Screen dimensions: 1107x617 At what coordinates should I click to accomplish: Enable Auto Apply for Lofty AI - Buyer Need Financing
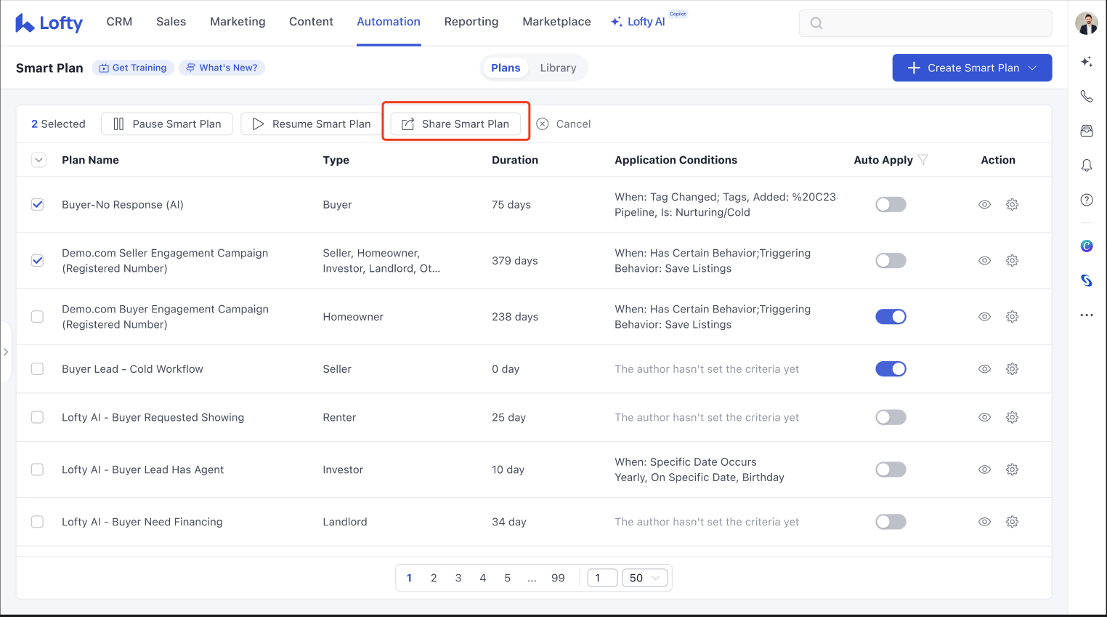(891, 522)
